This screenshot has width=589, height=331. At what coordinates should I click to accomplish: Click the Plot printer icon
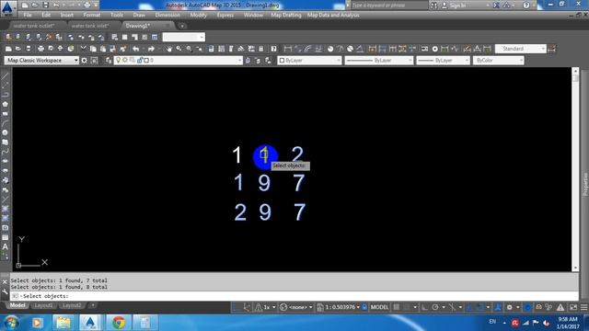click(x=40, y=49)
